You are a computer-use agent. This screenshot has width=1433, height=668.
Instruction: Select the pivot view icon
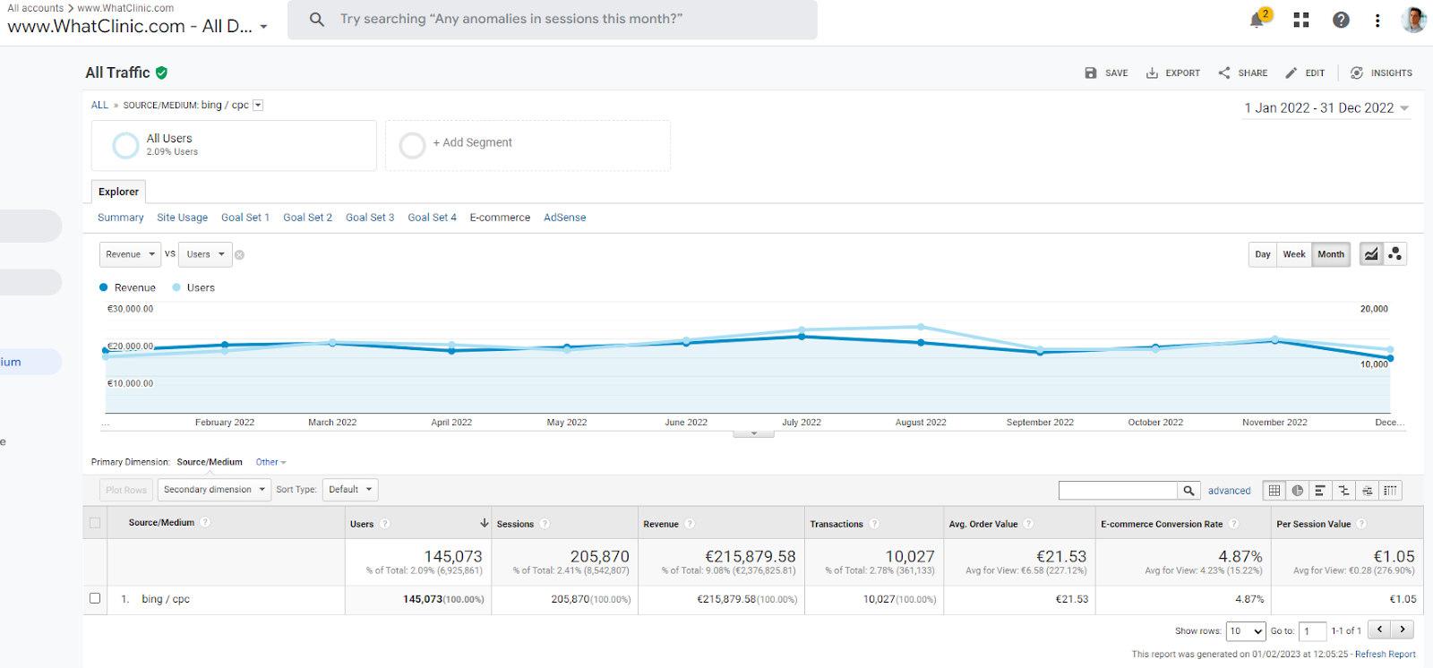[x=1390, y=491]
